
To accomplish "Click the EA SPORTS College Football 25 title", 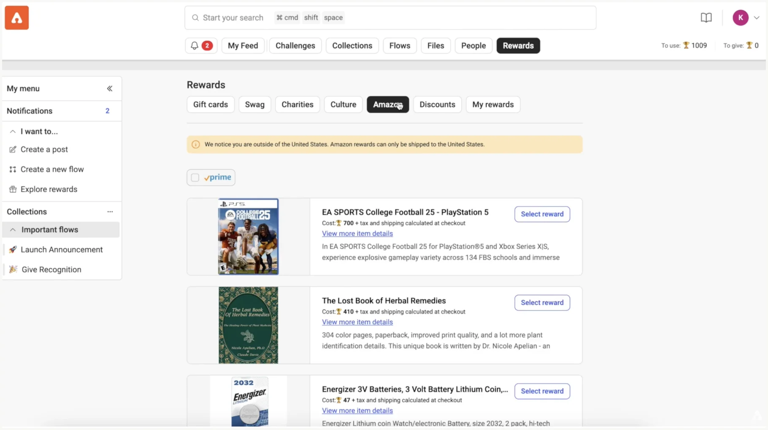I will (x=405, y=212).
